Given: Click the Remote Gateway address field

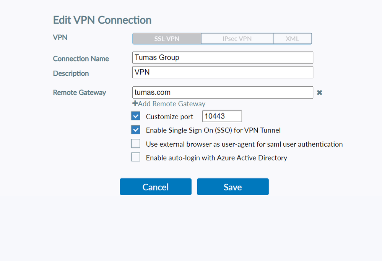Looking at the screenshot, I should 223,92.
